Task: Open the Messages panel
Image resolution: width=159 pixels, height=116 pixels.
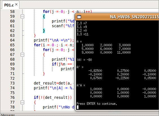Action: 8,115
